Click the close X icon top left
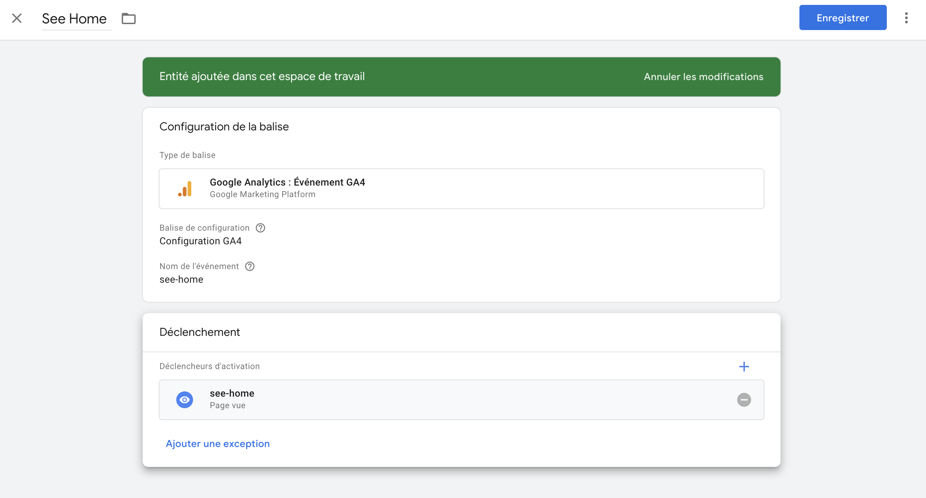Viewport: 926px width, 498px height. (x=16, y=17)
